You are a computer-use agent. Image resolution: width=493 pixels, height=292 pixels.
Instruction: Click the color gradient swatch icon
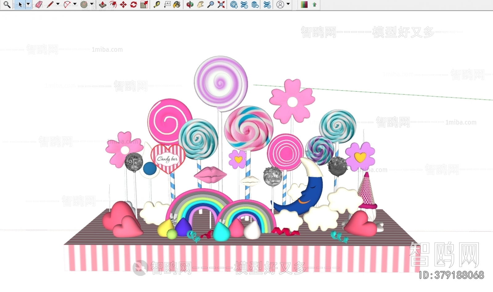[x=304, y=5]
